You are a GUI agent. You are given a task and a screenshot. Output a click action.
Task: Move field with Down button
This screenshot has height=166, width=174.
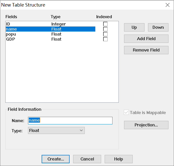click(158, 27)
